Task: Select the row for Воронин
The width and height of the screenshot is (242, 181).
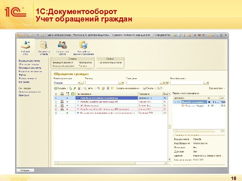Action: (x=111, y=98)
